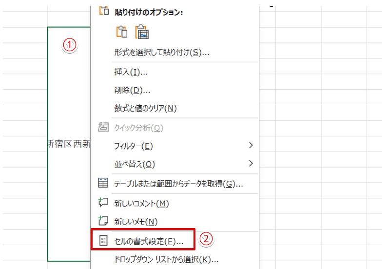Click the new note icon
The height and width of the screenshot is (269, 387).
coord(103,221)
